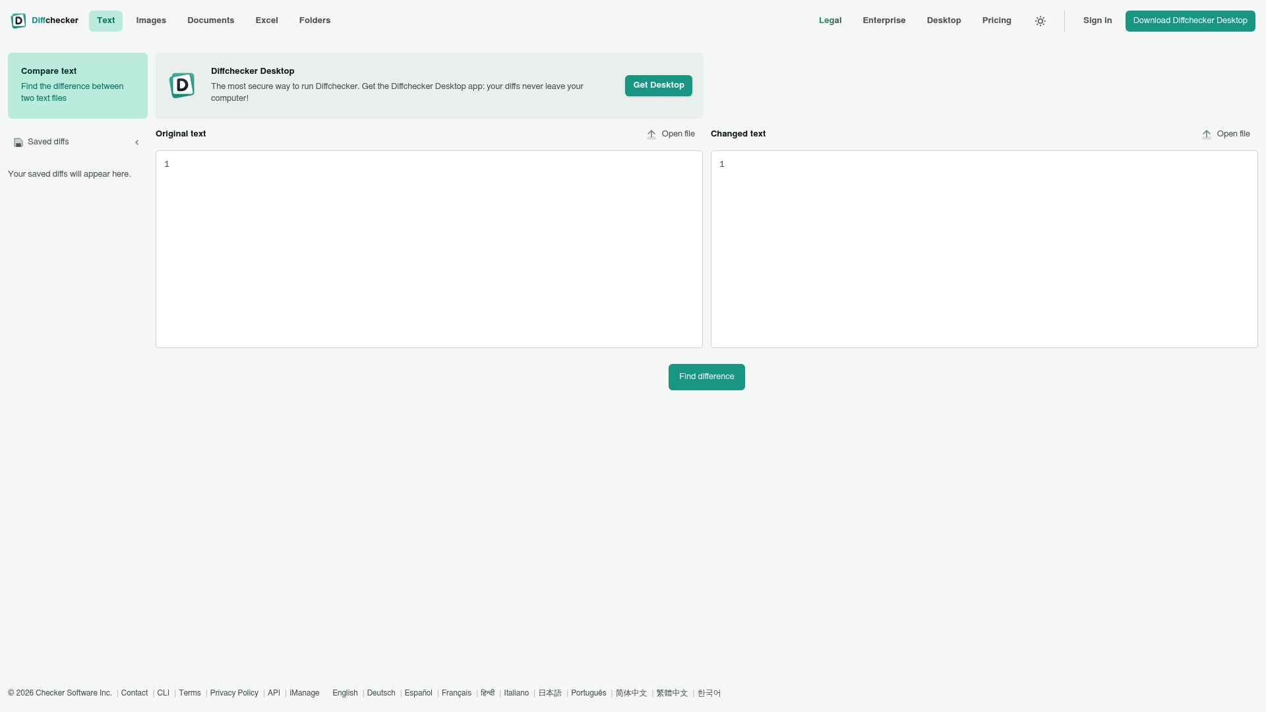Go to the Legal page
1266x712 pixels.
[830, 21]
